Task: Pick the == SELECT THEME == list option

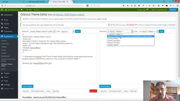Action: point(130,34)
